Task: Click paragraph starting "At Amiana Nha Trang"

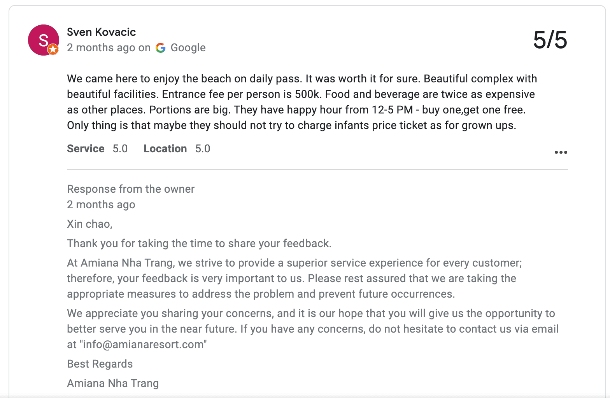Action: [x=294, y=279]
